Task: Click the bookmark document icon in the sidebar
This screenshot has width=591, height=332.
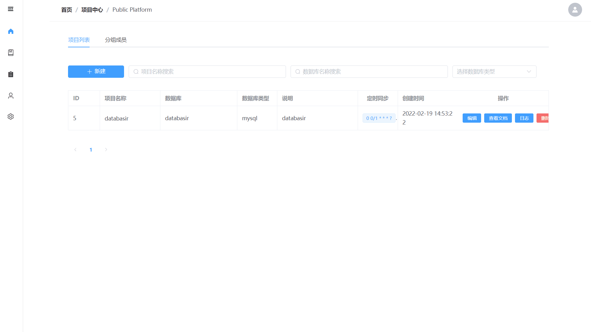Action: tap(11, 53)
